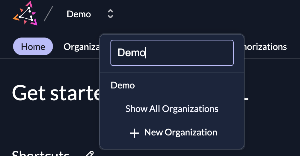Viewport: 300px width, 156px height.
Task: Select Demo from the organization results
Action: [123, 86]
